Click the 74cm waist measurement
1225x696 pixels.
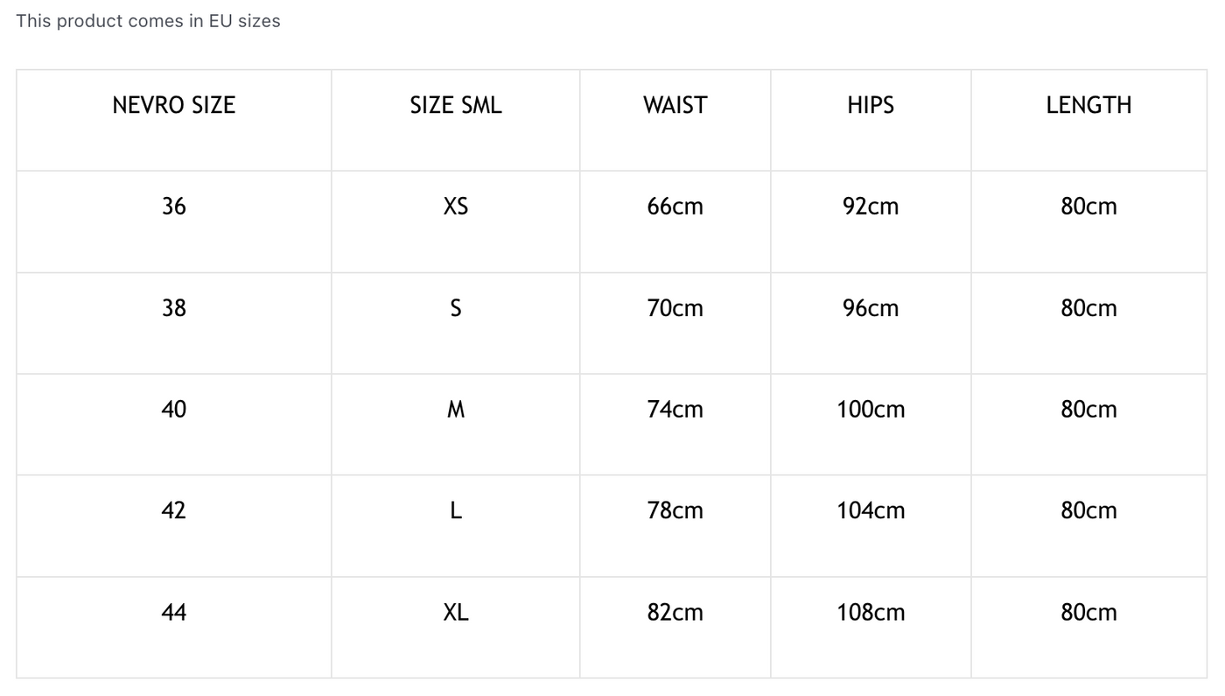(675, 410)
